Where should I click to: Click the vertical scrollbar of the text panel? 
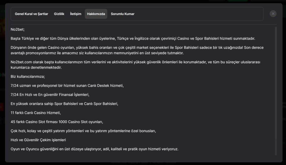276,91
